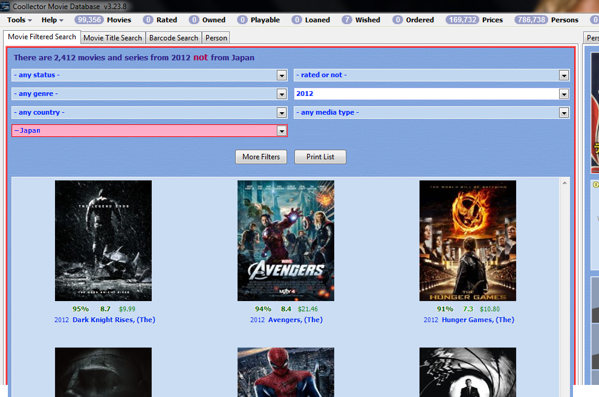Click the Rated counter
The width and height of the screenshot is (599, 397).
pos(160,20)
